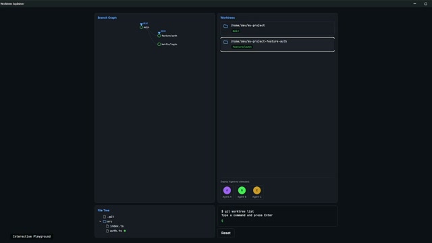This screenshot has height=243, width=432.
Task: Click the index.ts file icon
Action: tap(107, 226)
